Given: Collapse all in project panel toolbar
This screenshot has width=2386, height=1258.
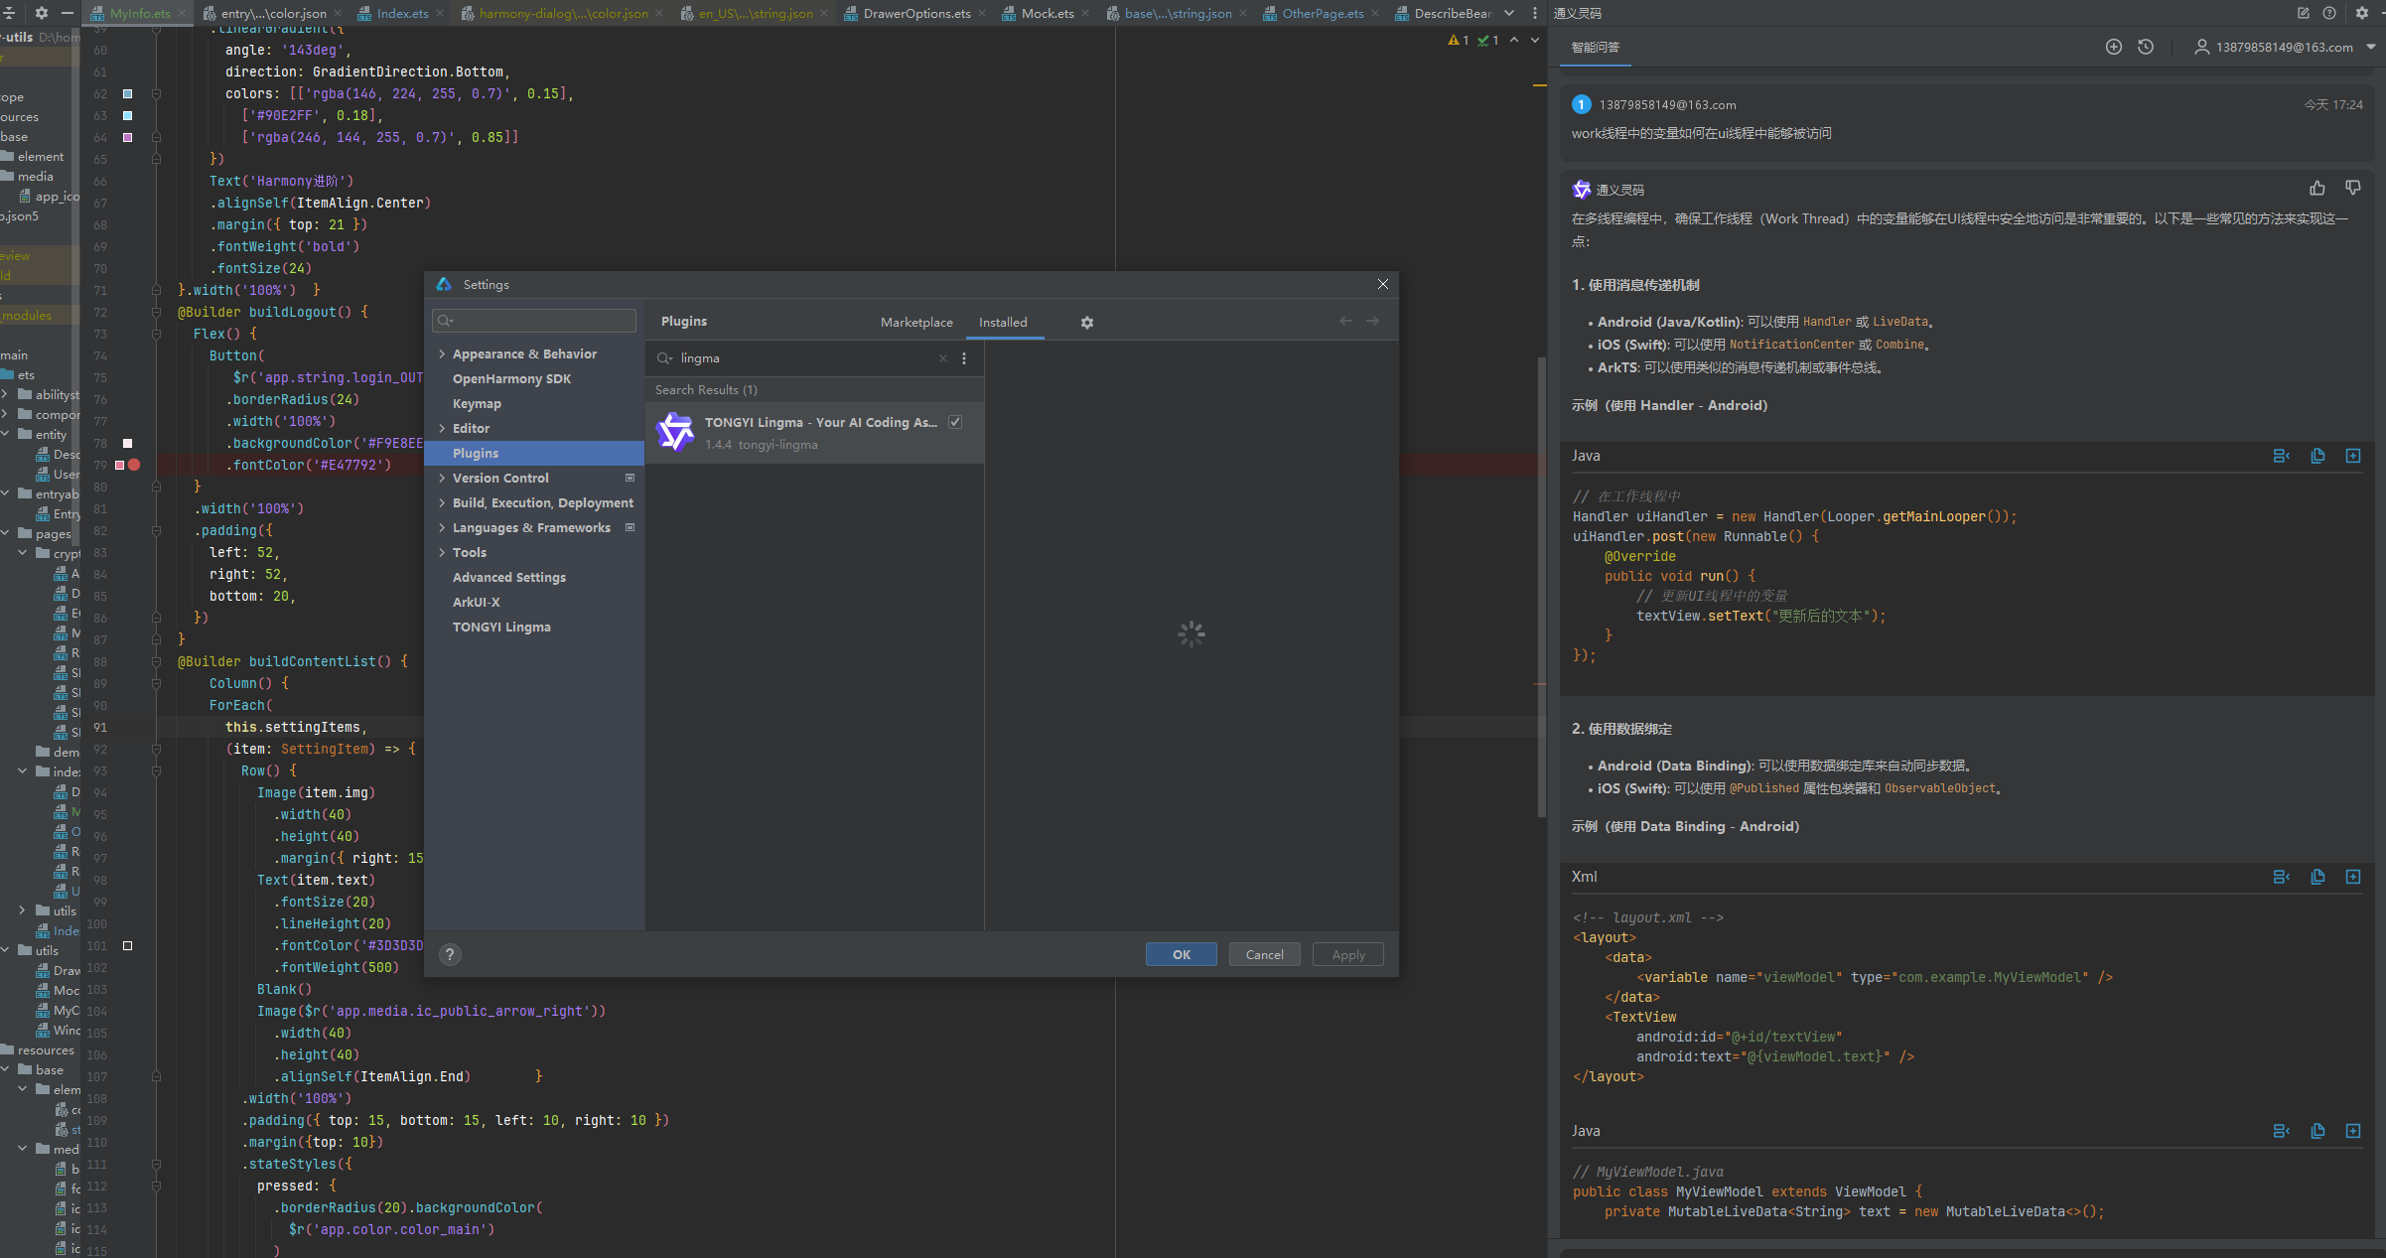Looking at the screenshot, I should point(10,13).
